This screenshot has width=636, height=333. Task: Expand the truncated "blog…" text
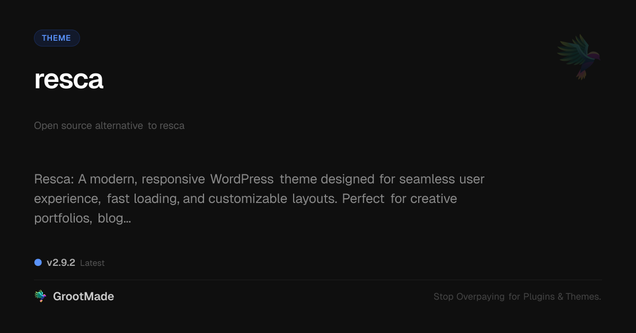point(114,218)
